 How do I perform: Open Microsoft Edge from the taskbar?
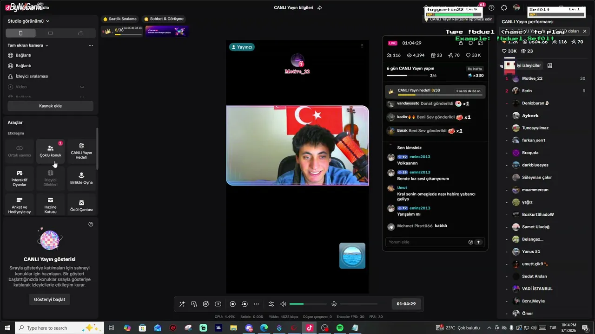(x=264, y=328)
